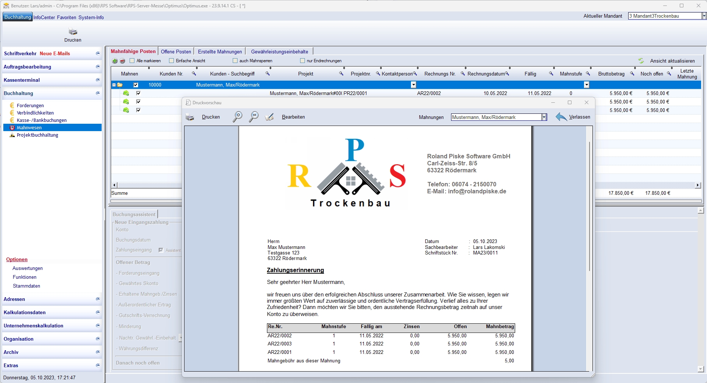Open the Aktueller Mandant dropdown arrow
The width and height of the screenshot is (707, 383).
pos(704,16)
